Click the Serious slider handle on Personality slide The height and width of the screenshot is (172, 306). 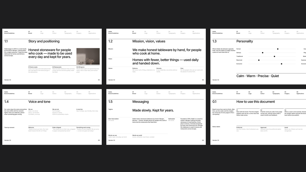[x=263, y=53]
